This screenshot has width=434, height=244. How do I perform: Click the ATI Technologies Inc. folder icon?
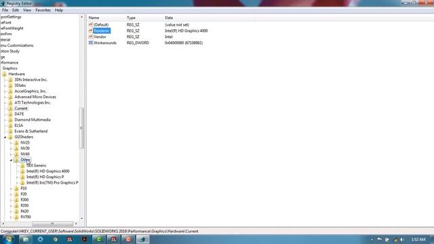point(11,102)
